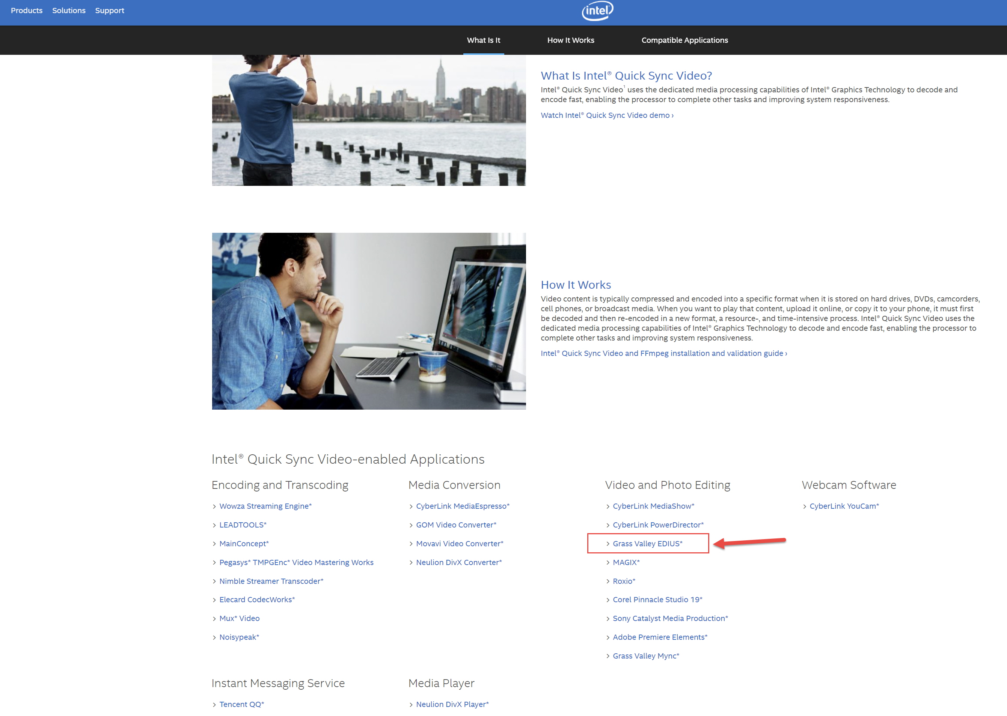This screenshot has height=716, width=1007.
Task: Open the Solutions menu
Action: 68,10
